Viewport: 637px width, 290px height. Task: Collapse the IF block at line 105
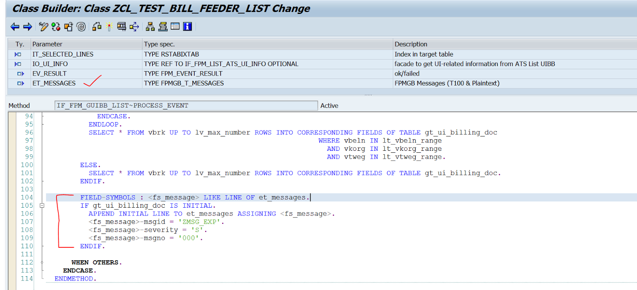pyautogui.click(x=42, y=206)
